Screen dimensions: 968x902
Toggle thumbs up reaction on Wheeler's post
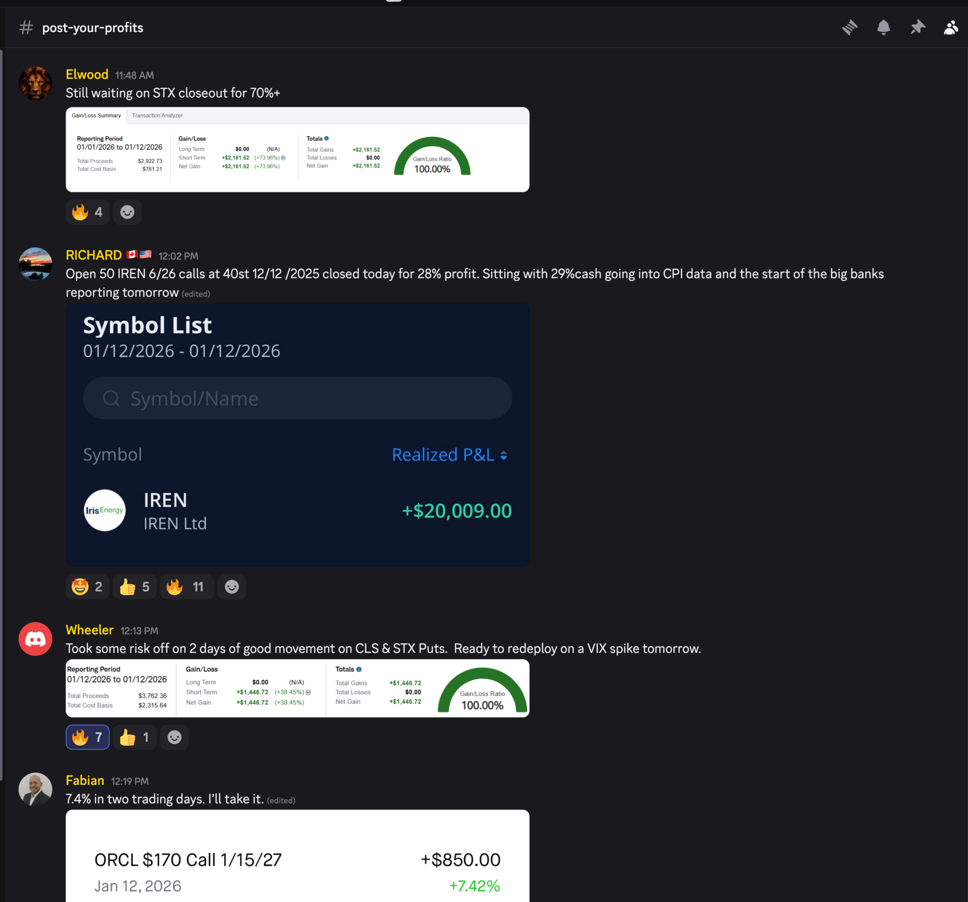tap(135, 737)
